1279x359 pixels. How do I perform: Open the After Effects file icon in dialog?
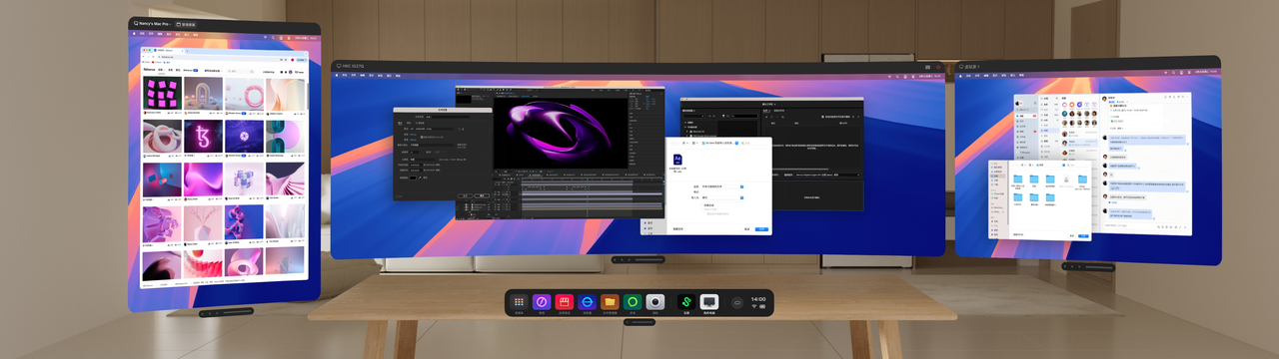point(677,160)
